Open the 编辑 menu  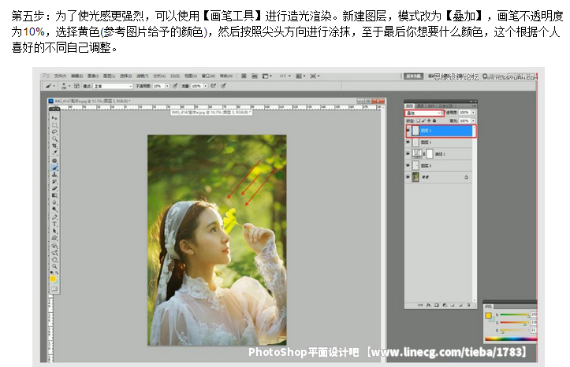pyautogui.click(x=76, y=76)
